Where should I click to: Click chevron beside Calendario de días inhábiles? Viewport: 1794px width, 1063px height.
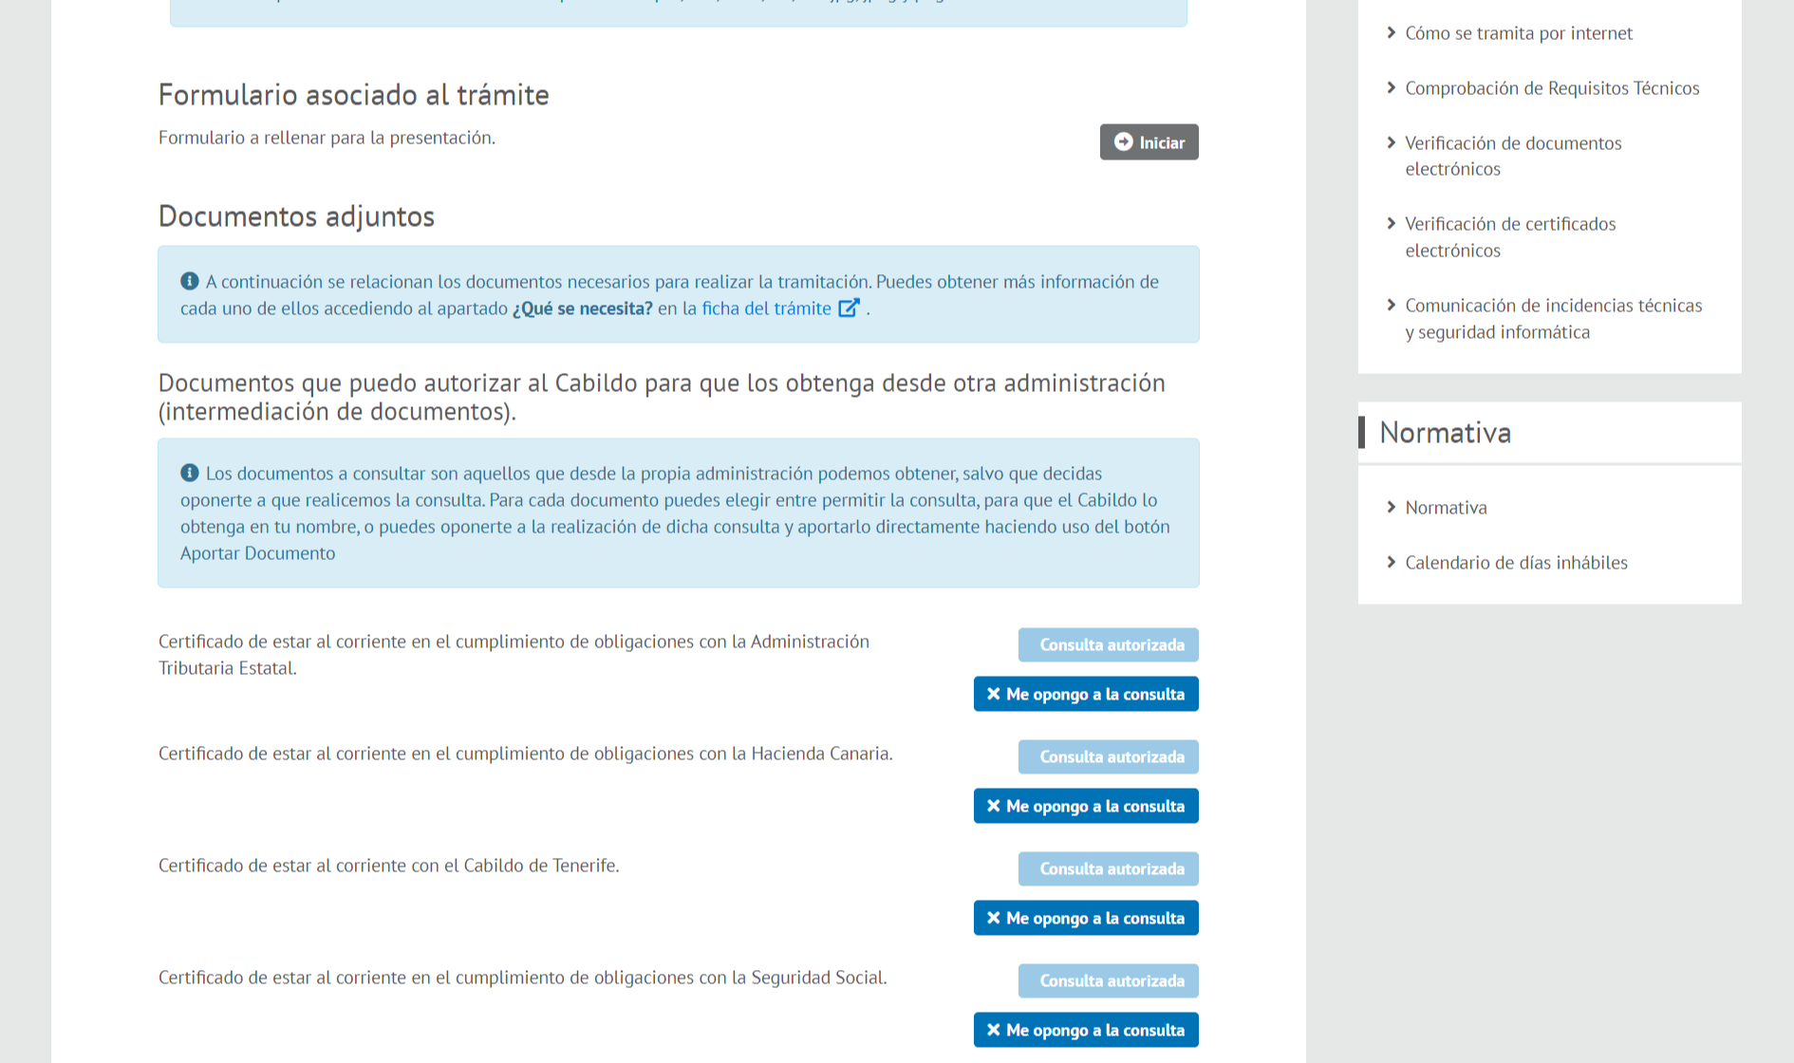(x=1392, y=562)
